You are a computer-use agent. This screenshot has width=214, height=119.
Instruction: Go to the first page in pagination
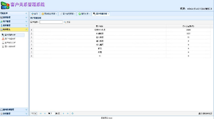(x=41, y=113)
